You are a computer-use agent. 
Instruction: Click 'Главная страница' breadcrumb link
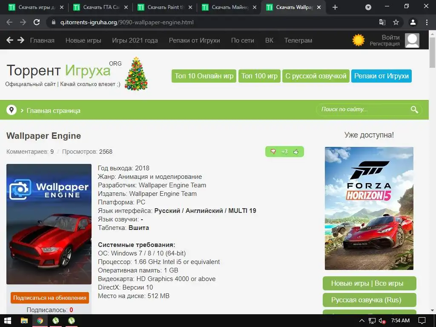point(53,110)
